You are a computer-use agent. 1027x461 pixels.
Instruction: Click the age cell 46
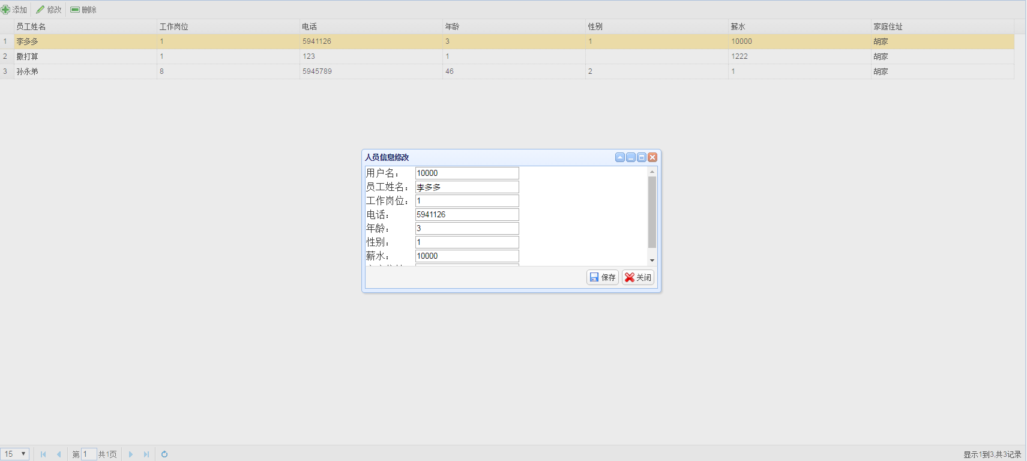click(x=514, y=71)
